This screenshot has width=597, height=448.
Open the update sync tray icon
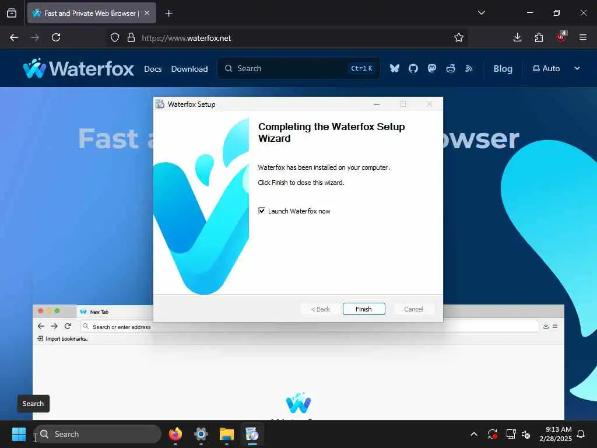point(492,434)
